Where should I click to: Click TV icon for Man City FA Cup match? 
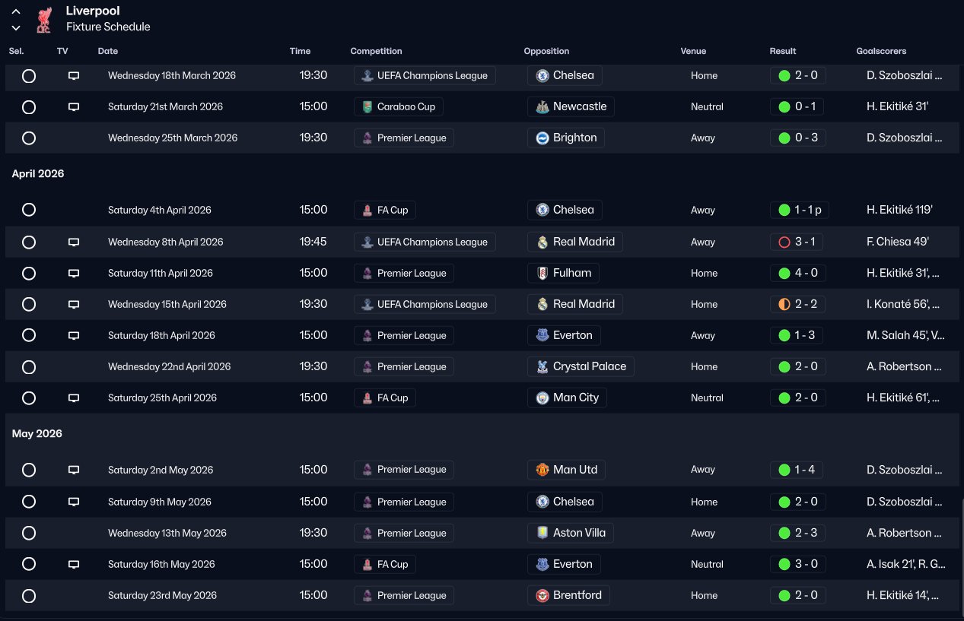(x=74, y=398)
